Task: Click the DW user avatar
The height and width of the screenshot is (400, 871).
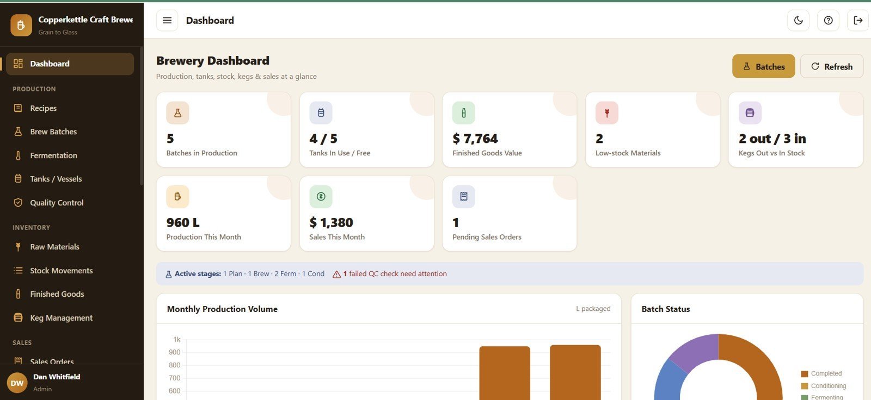Action: coord(17,383)
